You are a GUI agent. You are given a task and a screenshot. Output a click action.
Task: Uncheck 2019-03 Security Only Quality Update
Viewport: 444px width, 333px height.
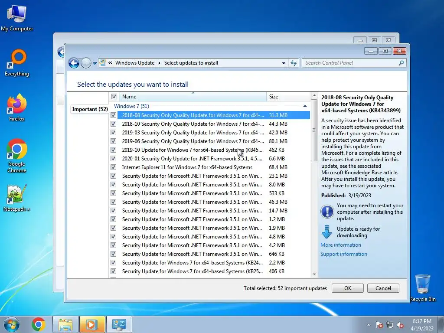tap(113, 133)
